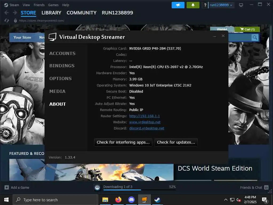Click the Friends & Chat icon
Viewport: 273px width, 205px height.
point(266,187)
